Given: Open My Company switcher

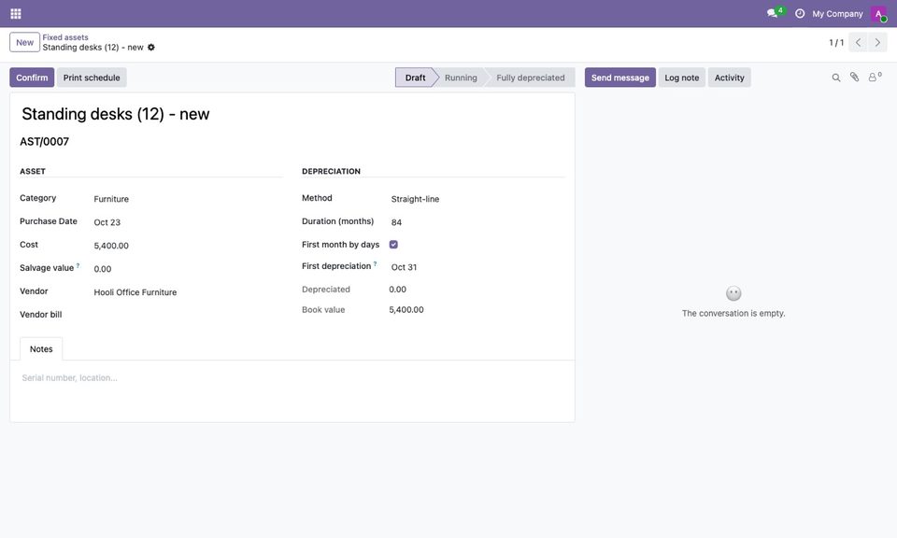Looking at the screenshot, I should 837,14.
